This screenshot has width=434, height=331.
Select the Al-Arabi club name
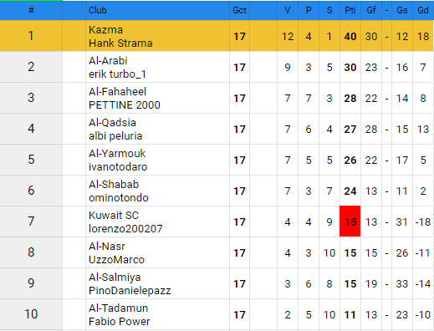(x=108, y=61)
